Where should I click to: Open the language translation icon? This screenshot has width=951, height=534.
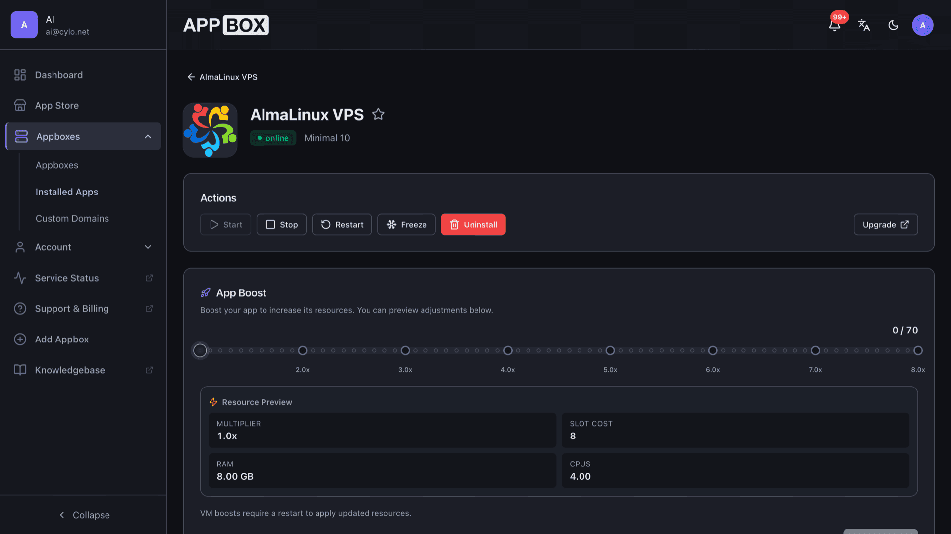864,25
